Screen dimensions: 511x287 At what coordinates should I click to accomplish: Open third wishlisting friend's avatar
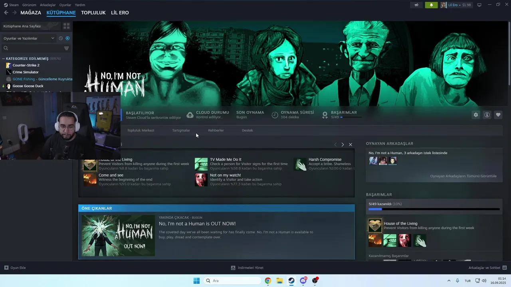pos(392,161)
